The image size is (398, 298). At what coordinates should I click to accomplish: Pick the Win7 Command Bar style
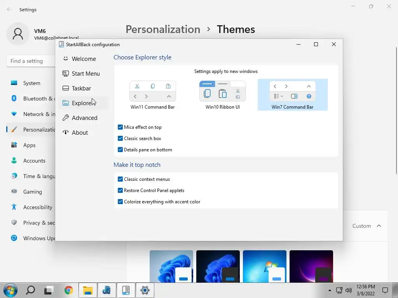pyautogui.click(x=292, y=95)
